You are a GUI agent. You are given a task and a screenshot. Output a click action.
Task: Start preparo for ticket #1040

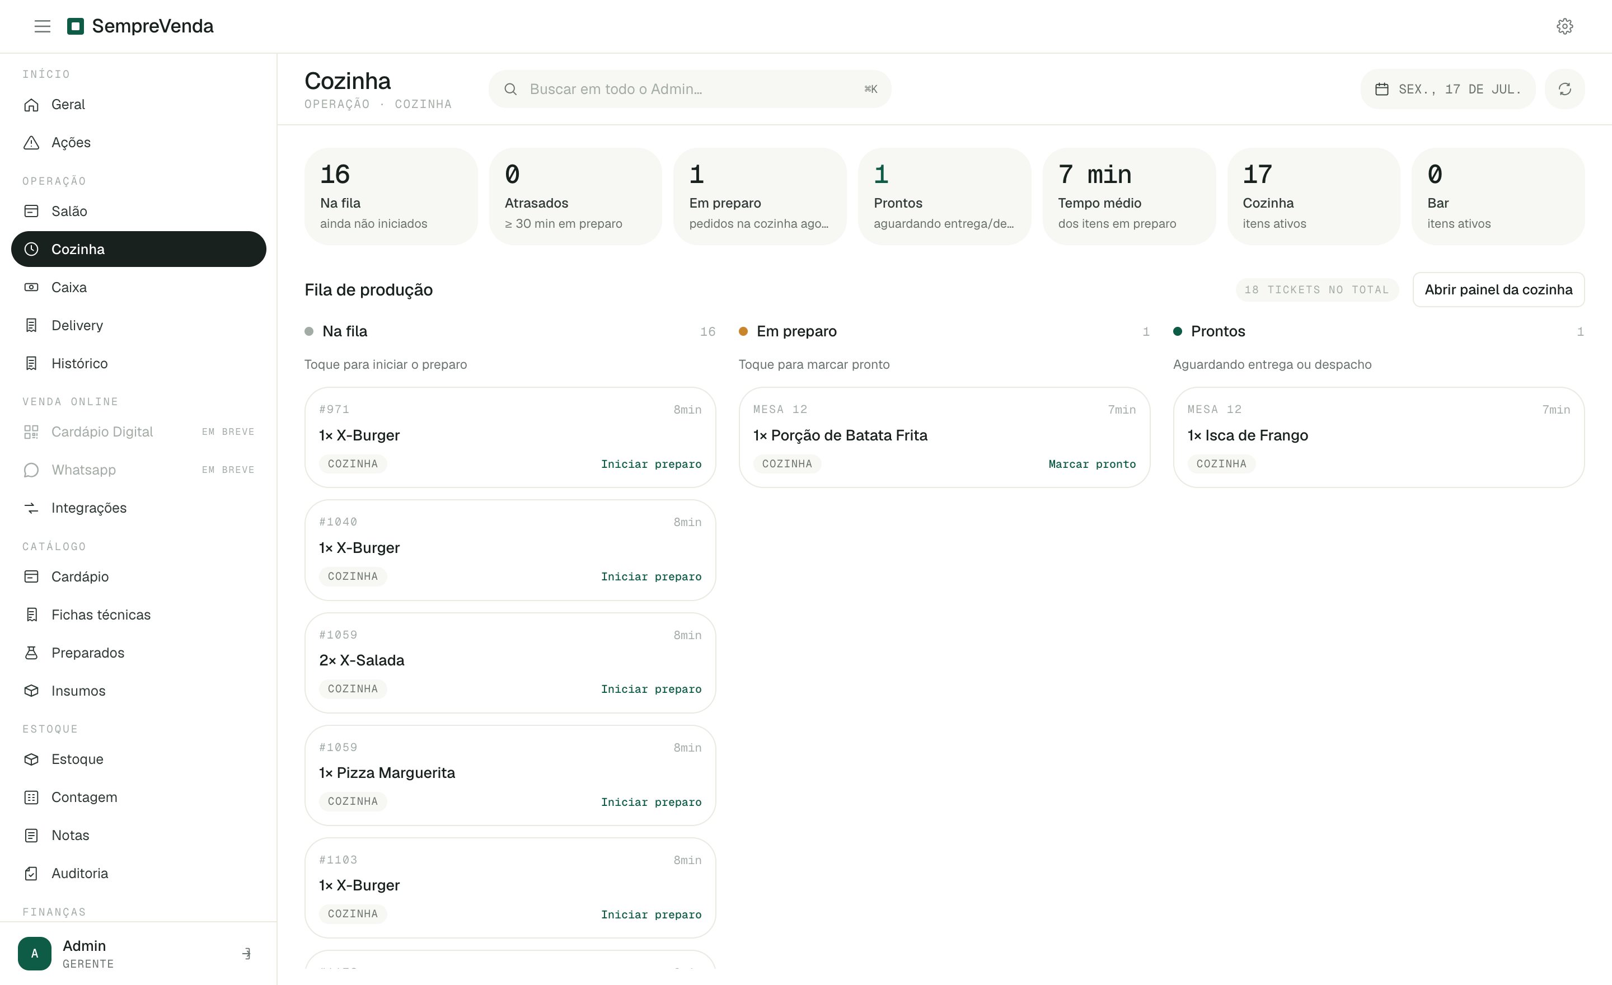pyautogui.click(x=651, y=577)
